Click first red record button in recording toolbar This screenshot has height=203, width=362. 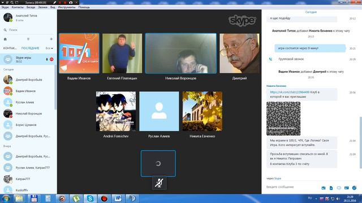tap(60, 2)
